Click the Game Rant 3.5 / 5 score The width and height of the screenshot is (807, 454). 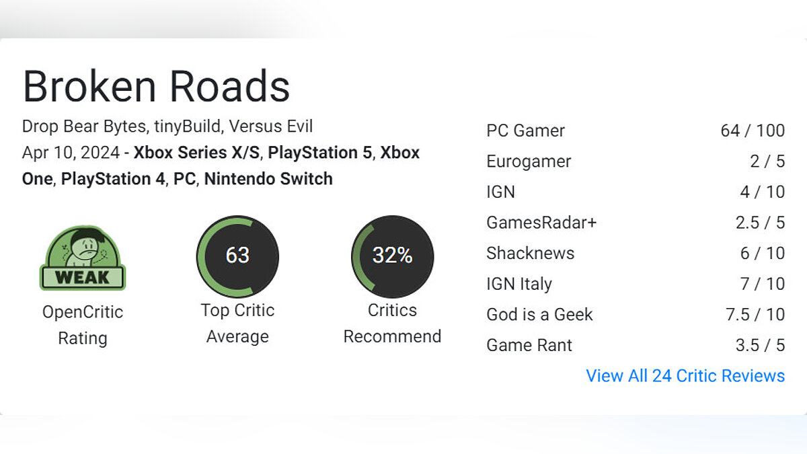coord(760,345)
